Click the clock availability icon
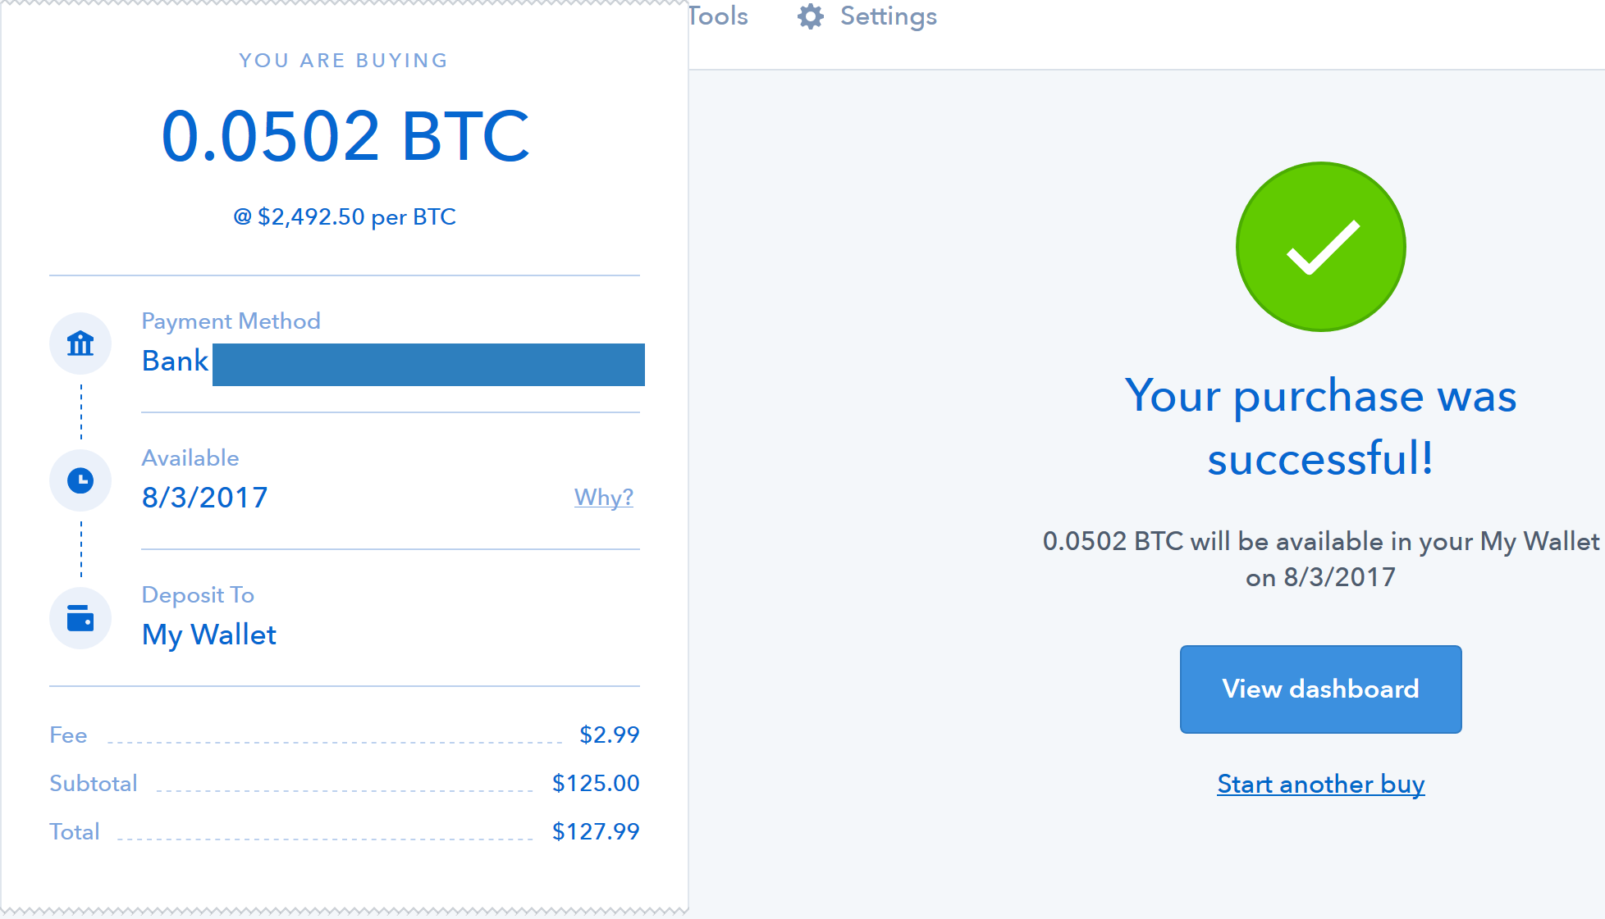Screen dimensions: 1605x919 click(x=80, y=480)
